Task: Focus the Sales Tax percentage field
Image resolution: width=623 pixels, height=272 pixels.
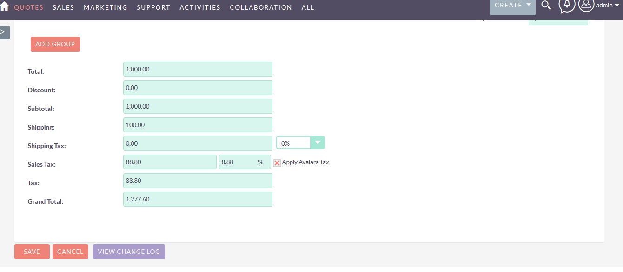Action: click(238, 162)
